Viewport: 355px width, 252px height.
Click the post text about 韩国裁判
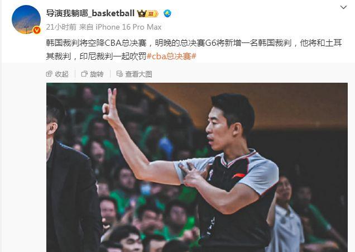[194, 49]
